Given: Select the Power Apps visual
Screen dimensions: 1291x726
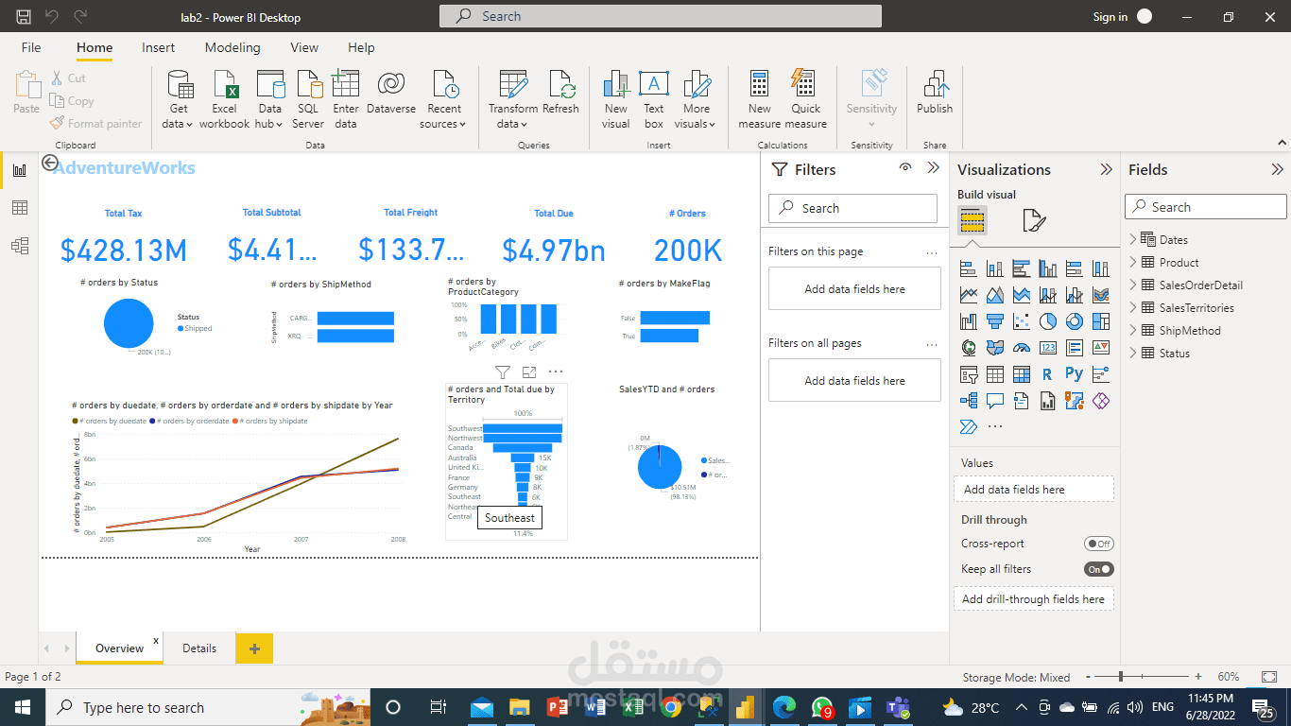Looking at the screenshot, I should pyautogui.click(x=1101, y=401).
